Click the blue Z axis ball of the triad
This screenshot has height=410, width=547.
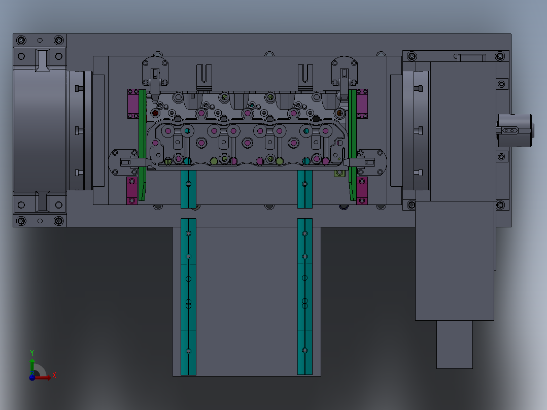(32, 377)
